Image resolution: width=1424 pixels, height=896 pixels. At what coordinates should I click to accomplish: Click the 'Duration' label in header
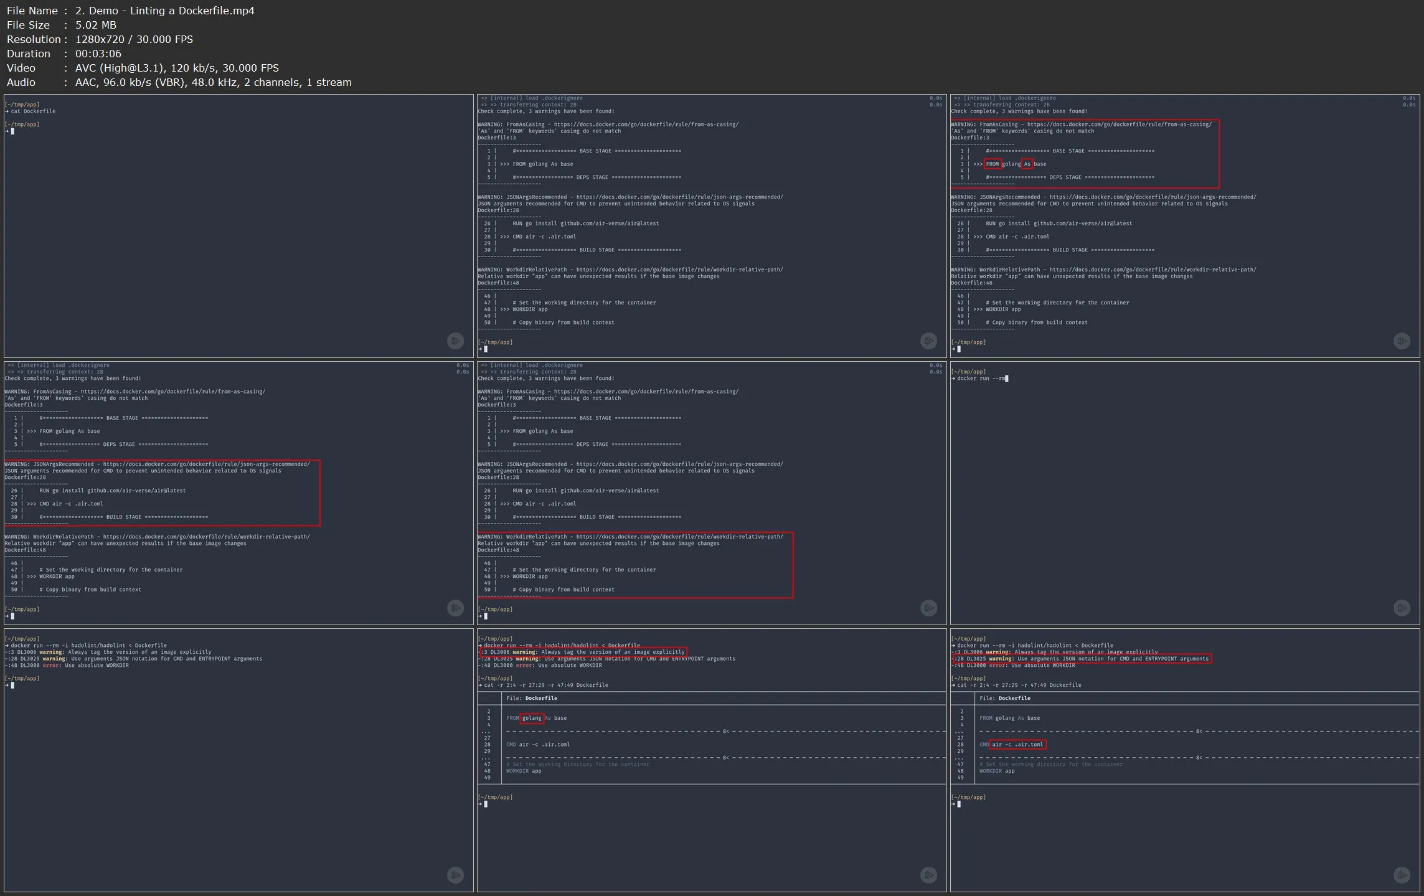point(29,54)
